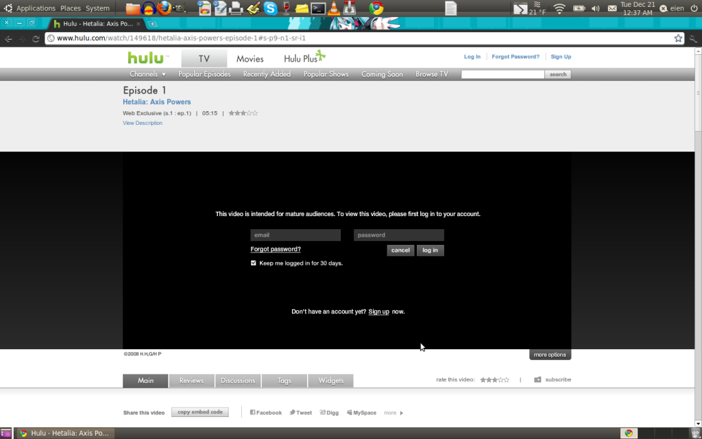This screenshot has height=439, width=702.
Task: Open Recently Added in the nav bar
Action: [x=267, y=74]
